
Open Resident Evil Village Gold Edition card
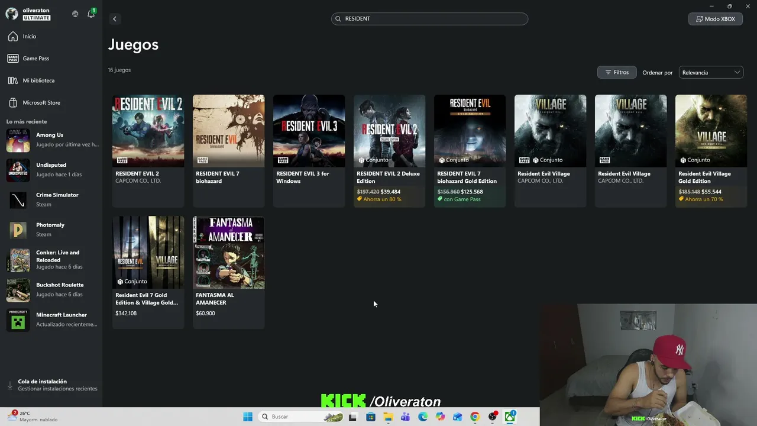[711, 151]
